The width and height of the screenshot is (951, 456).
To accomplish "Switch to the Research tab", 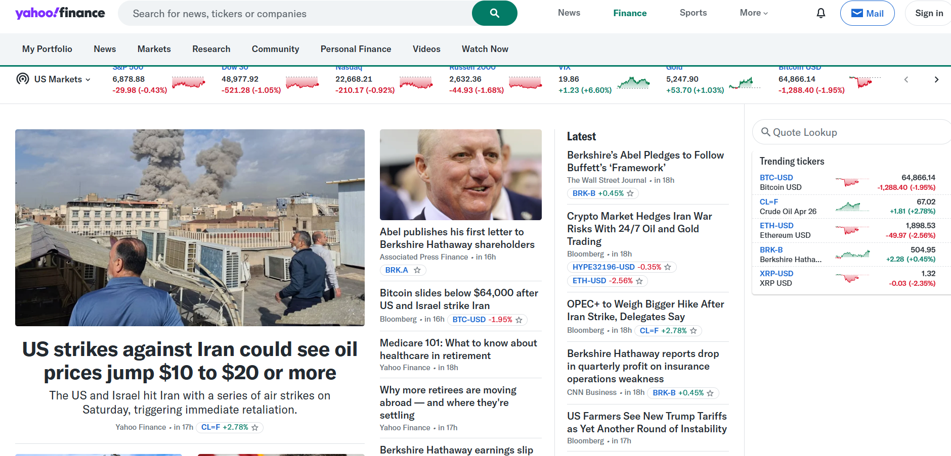I will (x=211, y=49).
